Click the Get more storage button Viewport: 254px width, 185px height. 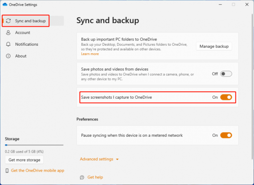(24, 160)
